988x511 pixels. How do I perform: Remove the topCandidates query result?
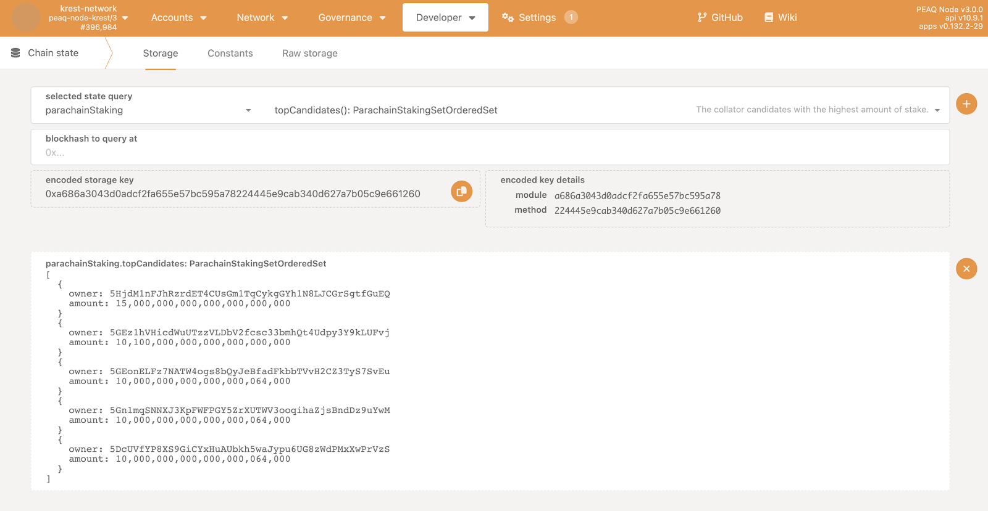(966, 269)
